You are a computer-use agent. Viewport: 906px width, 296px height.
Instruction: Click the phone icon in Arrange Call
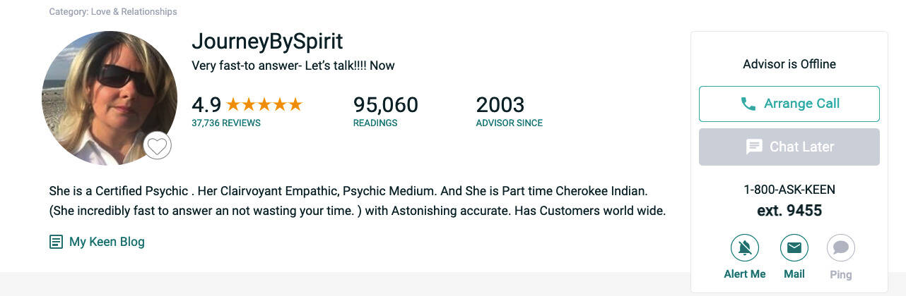[x=748, y=104]
